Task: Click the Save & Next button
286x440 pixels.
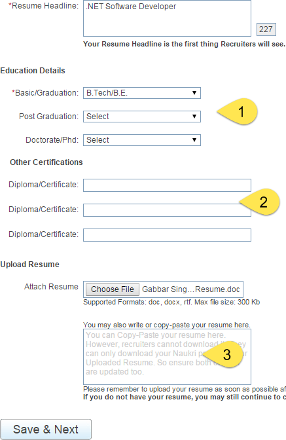Action: [46, 430]
